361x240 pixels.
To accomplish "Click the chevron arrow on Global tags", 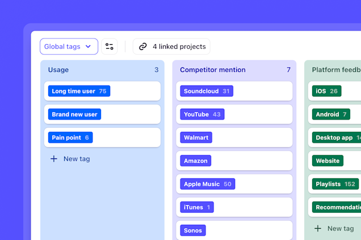I will coord(88,46).
